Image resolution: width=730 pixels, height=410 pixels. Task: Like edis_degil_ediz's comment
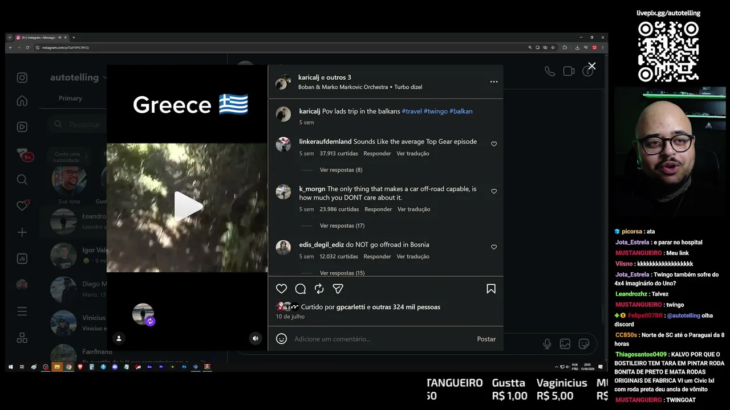494,247
